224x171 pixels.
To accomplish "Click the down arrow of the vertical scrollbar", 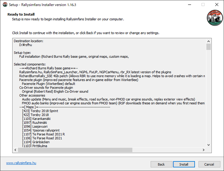I will 209,145.
